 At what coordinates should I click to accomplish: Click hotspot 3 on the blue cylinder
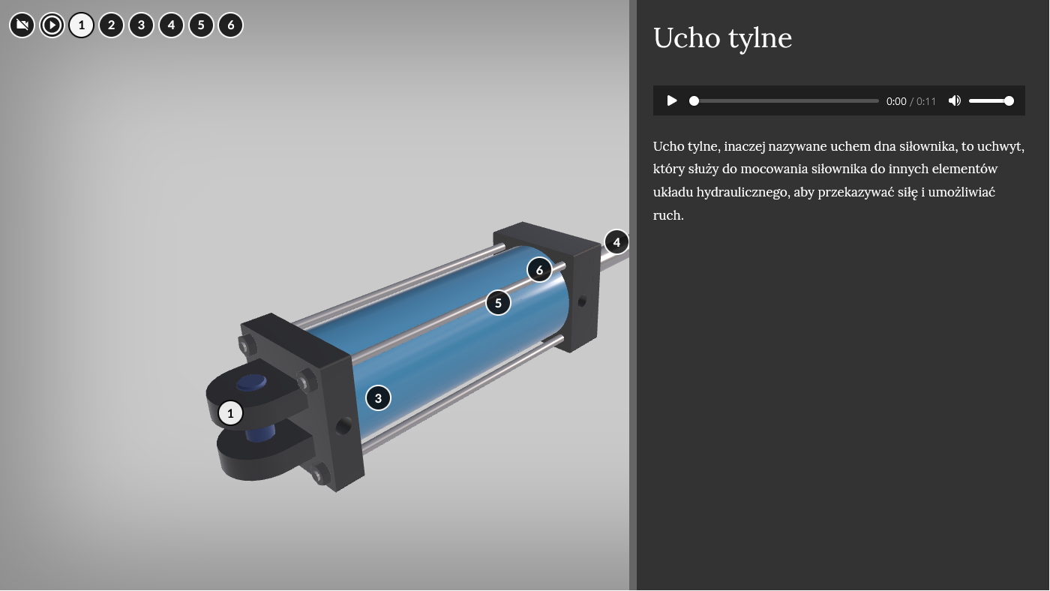click(378, 398)
